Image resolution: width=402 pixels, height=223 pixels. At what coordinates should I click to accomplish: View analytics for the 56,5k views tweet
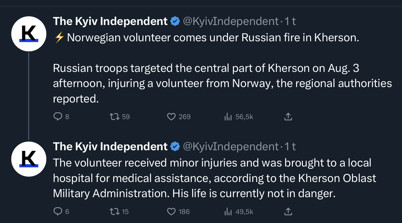click(x=228, y=117)
